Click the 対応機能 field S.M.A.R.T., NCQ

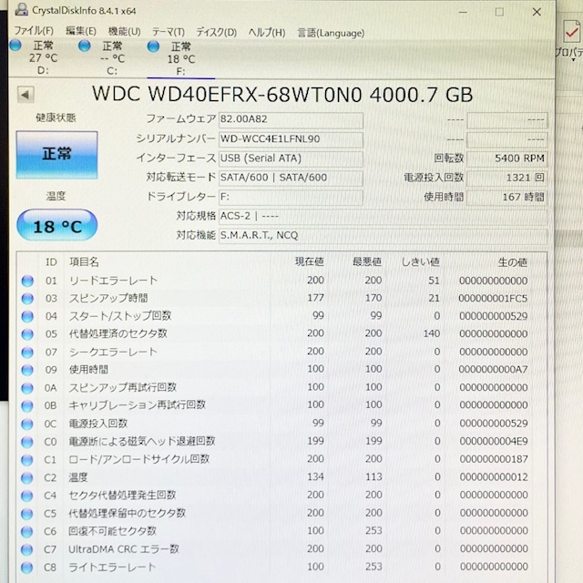[x=383, y=235]
